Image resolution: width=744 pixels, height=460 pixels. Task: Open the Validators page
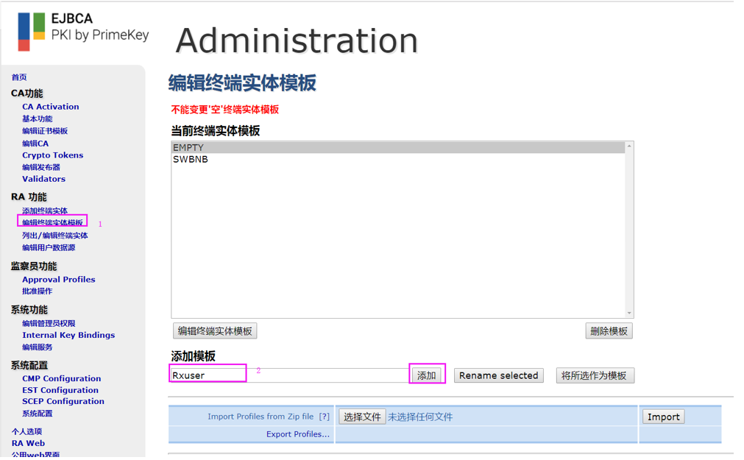point(43,179)
